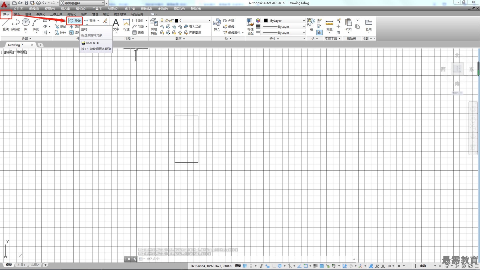Click the 表格 (Table) tool
Screen dimensions: 480x270
coord(138,32)
